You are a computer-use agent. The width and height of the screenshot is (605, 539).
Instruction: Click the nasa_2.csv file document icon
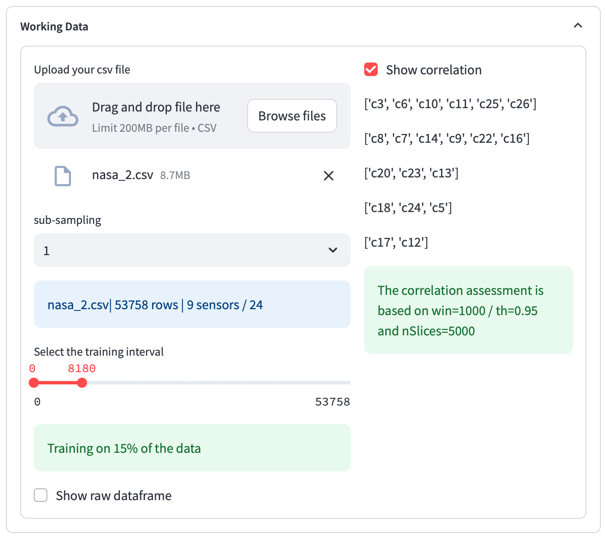[63, 176]
